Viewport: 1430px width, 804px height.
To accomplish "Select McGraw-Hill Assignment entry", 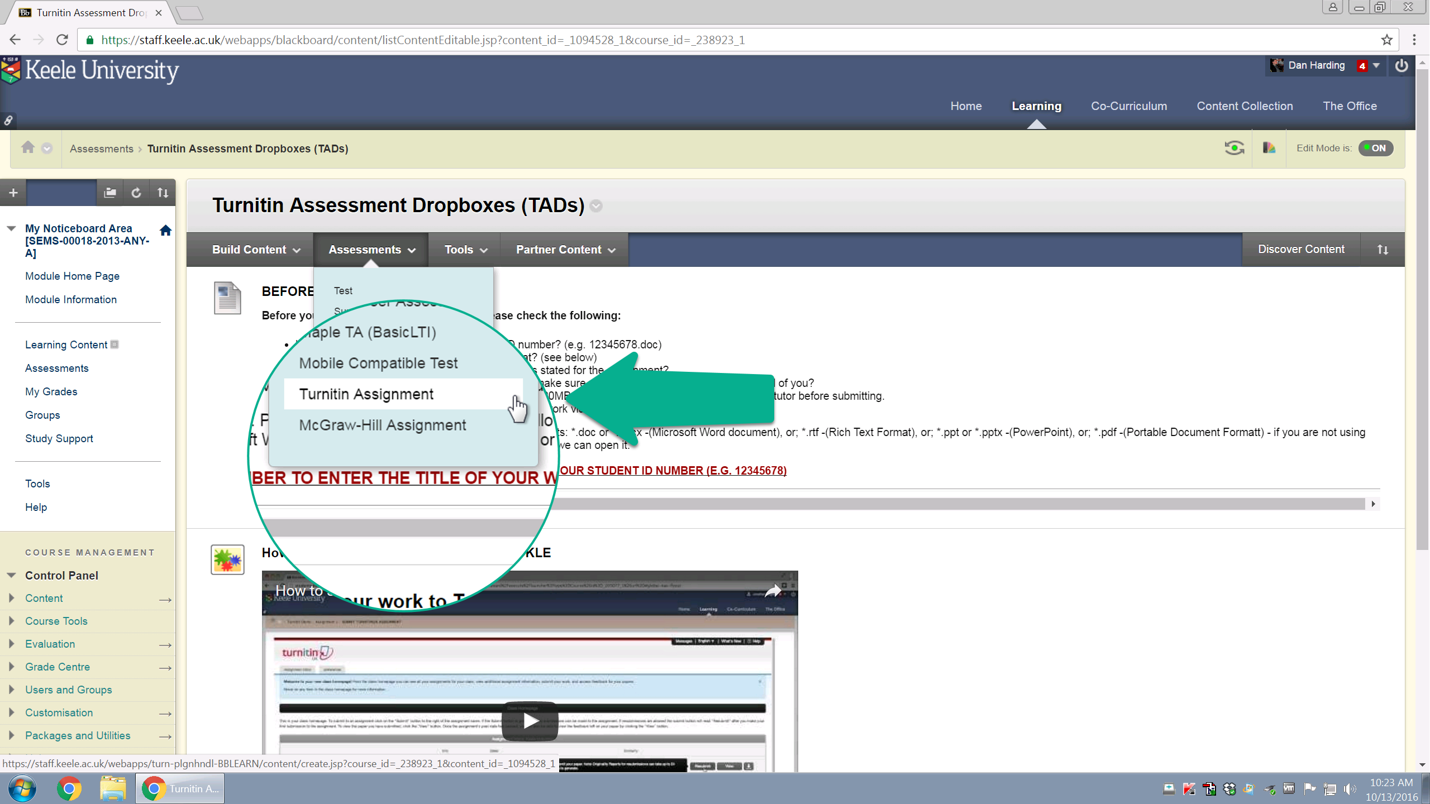I will tap(382, 425).
